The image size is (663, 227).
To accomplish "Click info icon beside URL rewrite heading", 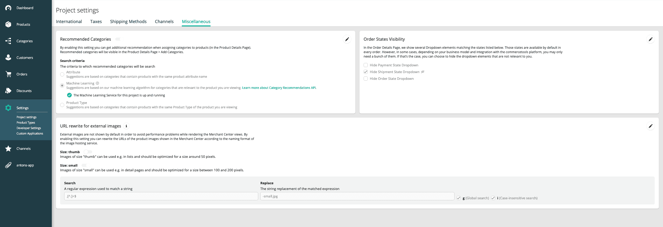I will pyautogui.click(x=126, y=126).
